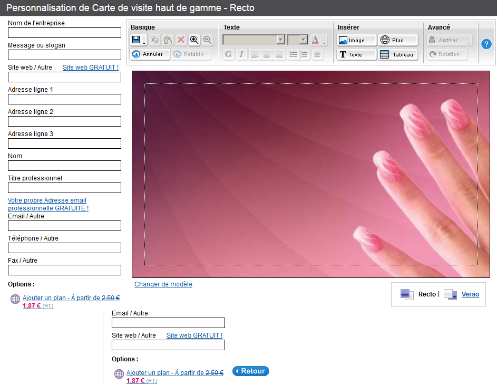Click the Nom input field

tap(64, 166)
